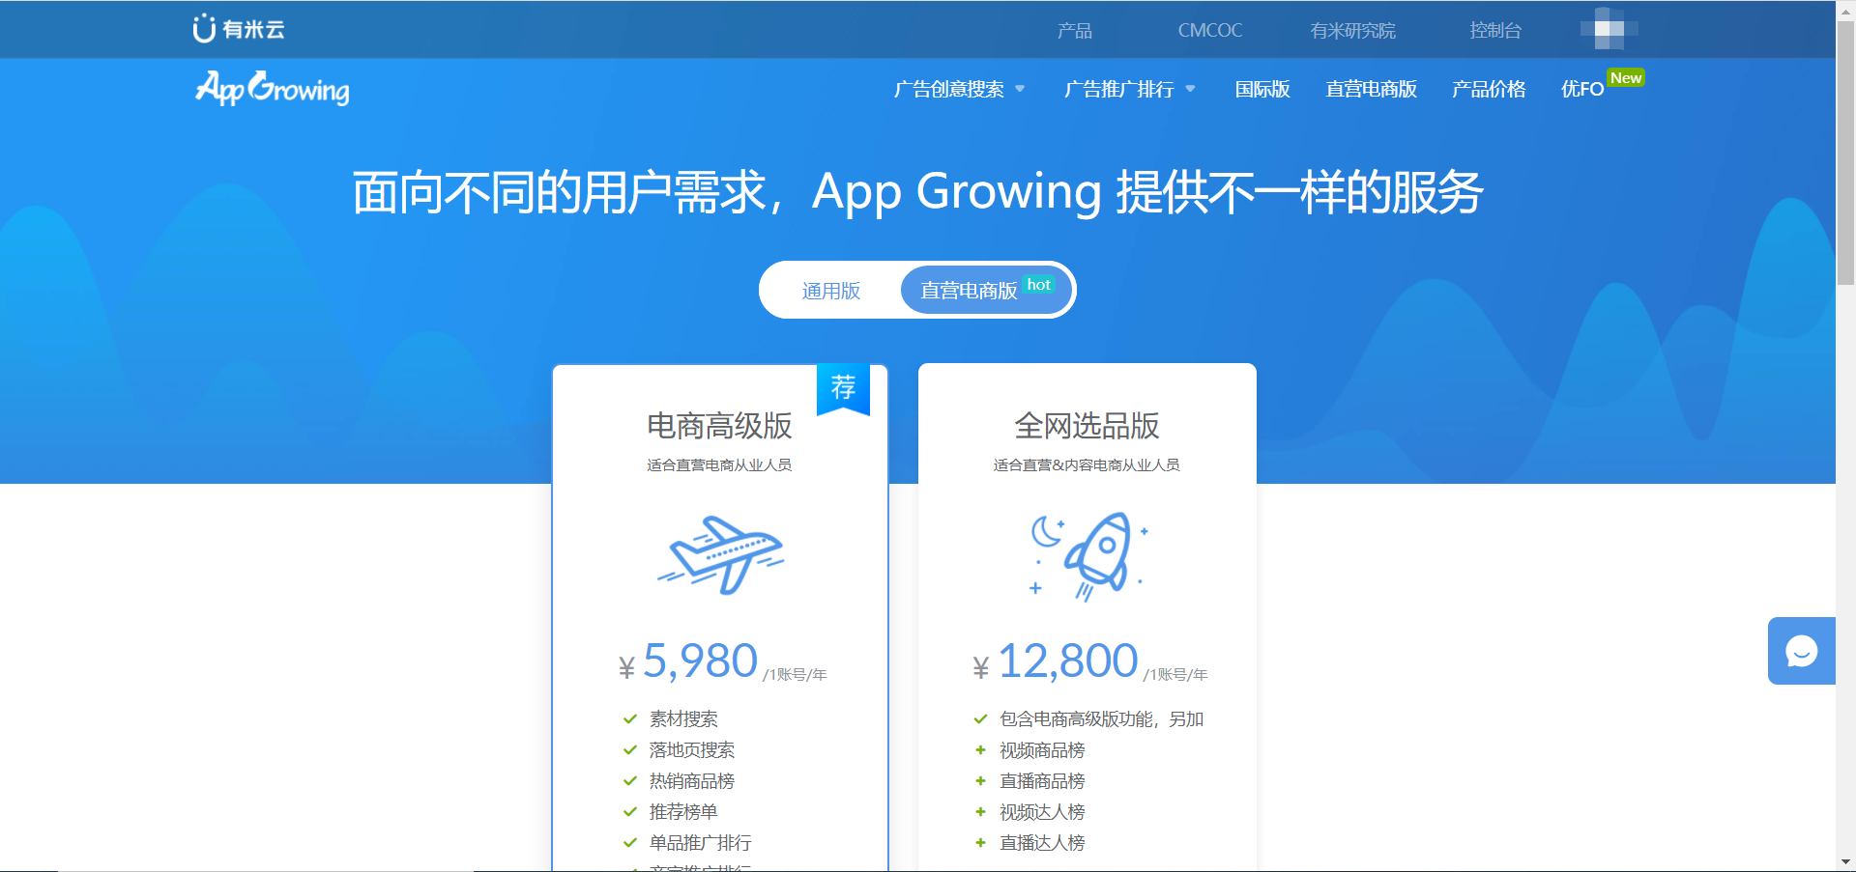1856x872 pixels.
Task: Open the 产品 top menu
Action: (x=1074, y=30)
